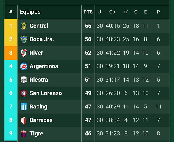
Task: Click the Rosario Central club crest
Action: click(x=23, y=26)
